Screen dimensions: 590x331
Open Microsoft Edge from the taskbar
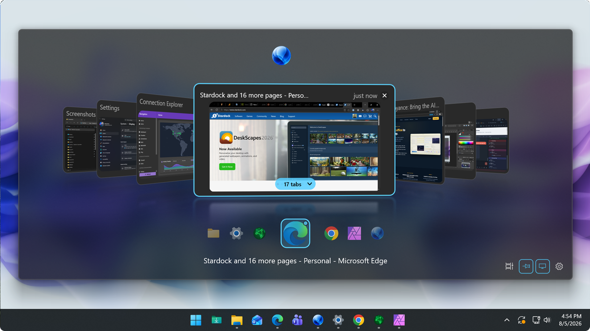(x=277, y=320)
